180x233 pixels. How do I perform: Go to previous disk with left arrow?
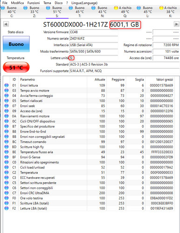point(6,24)
